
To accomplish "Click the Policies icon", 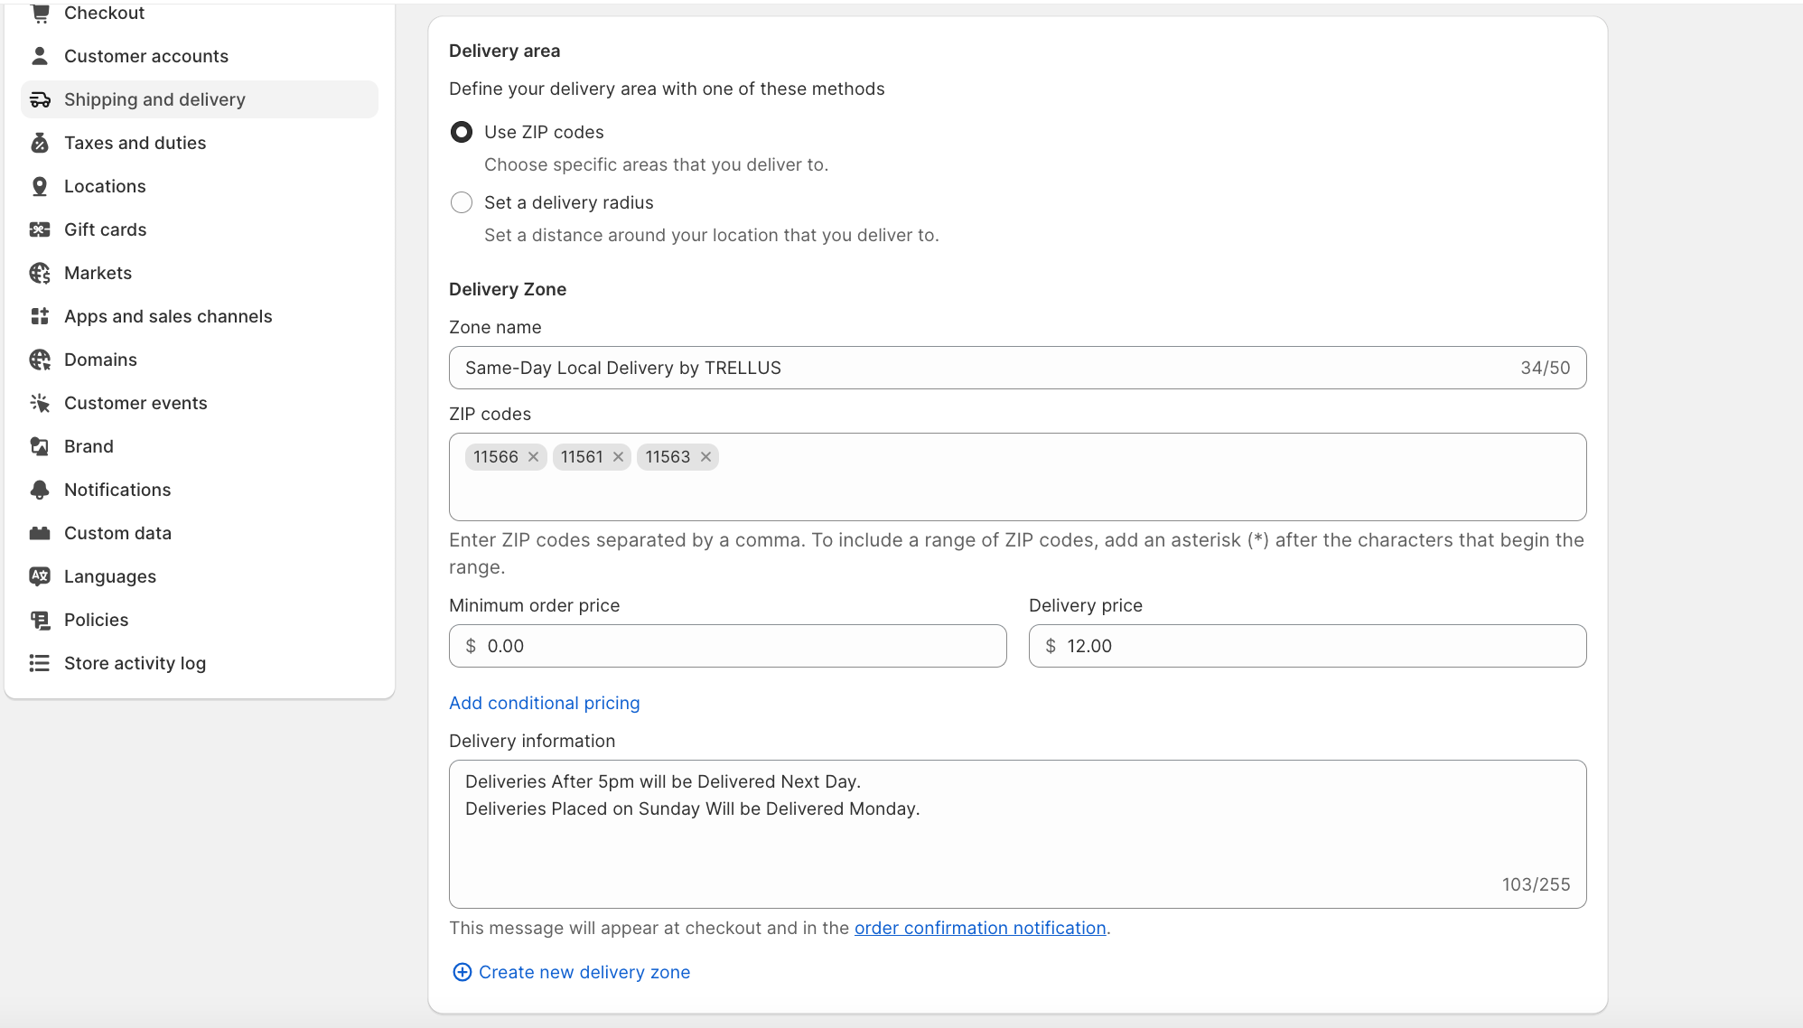I will [40, 620].
